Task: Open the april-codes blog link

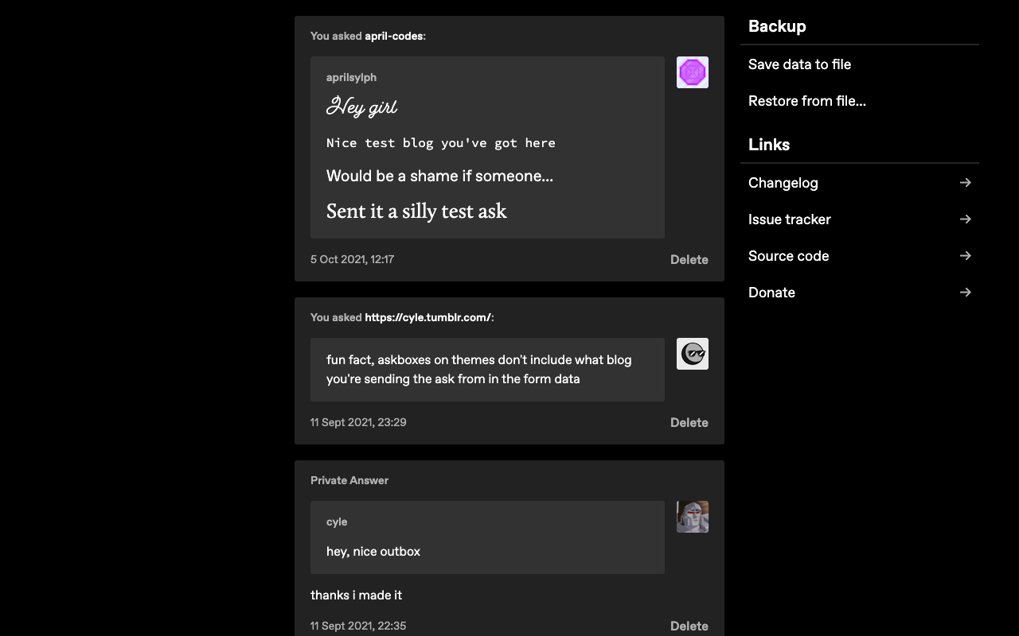Action: point(394,36)
